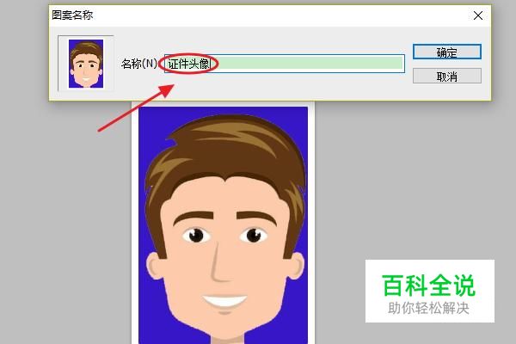Cancel the dialog with 取消 button
Screen dimensions: 516x344
[x=447, y=76]
